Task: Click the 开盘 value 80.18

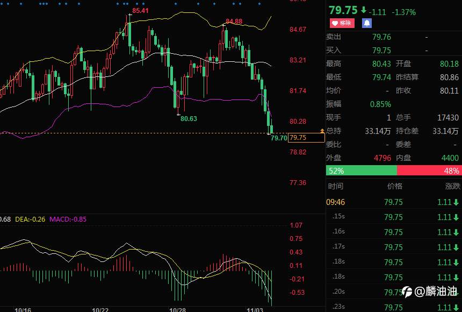Action: [x=449, y=64]
